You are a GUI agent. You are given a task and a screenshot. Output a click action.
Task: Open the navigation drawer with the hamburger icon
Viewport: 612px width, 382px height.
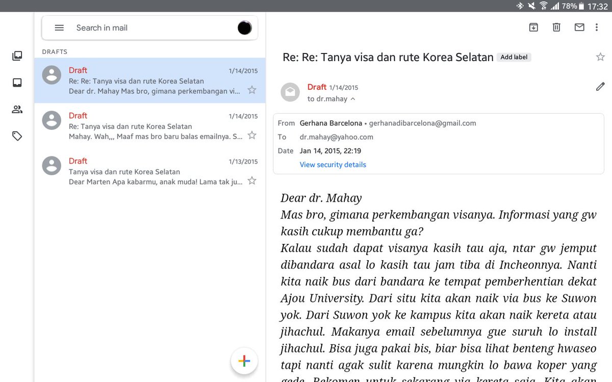pyautogui.click(x=59, y=28)
